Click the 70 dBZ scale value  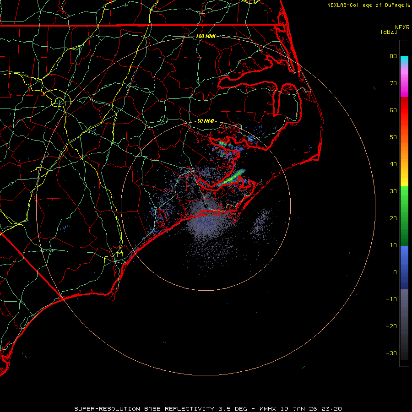pos(393,83)
